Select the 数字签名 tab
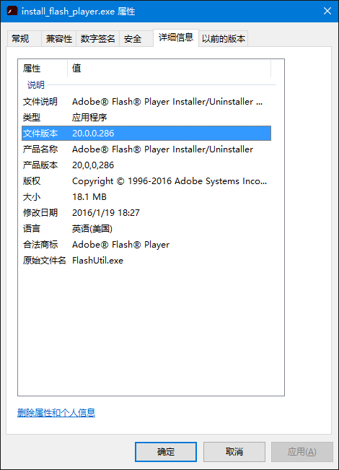The image size is (339, 470). click(97, 39)
